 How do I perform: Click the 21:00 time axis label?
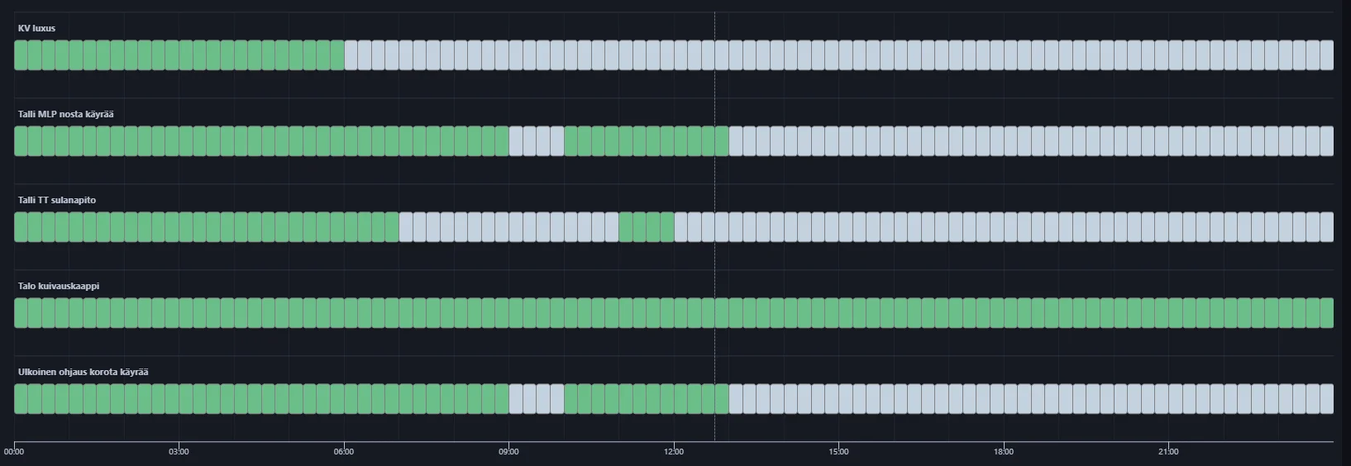point(1168,452)
